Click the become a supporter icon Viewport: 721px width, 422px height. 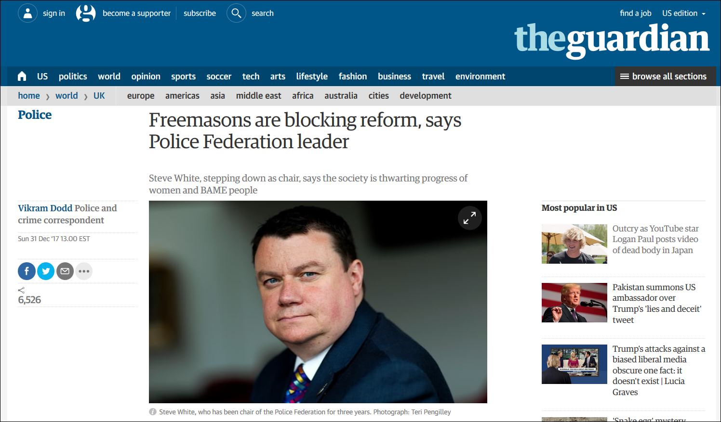(86, 13)
